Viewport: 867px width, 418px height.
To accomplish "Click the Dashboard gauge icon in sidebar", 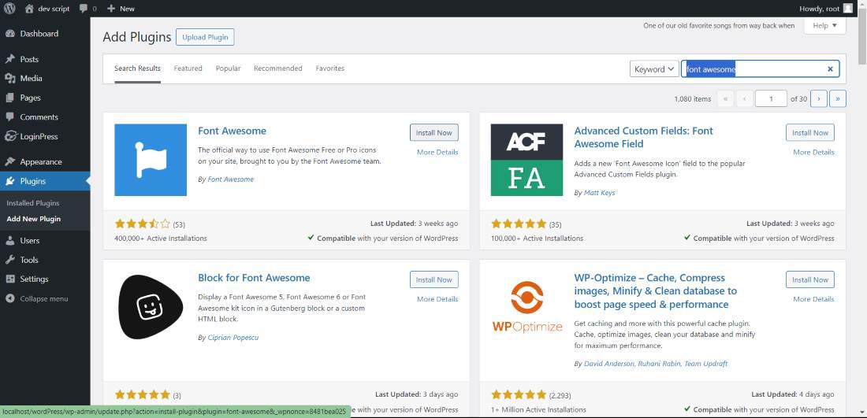I will click(10, 34).
